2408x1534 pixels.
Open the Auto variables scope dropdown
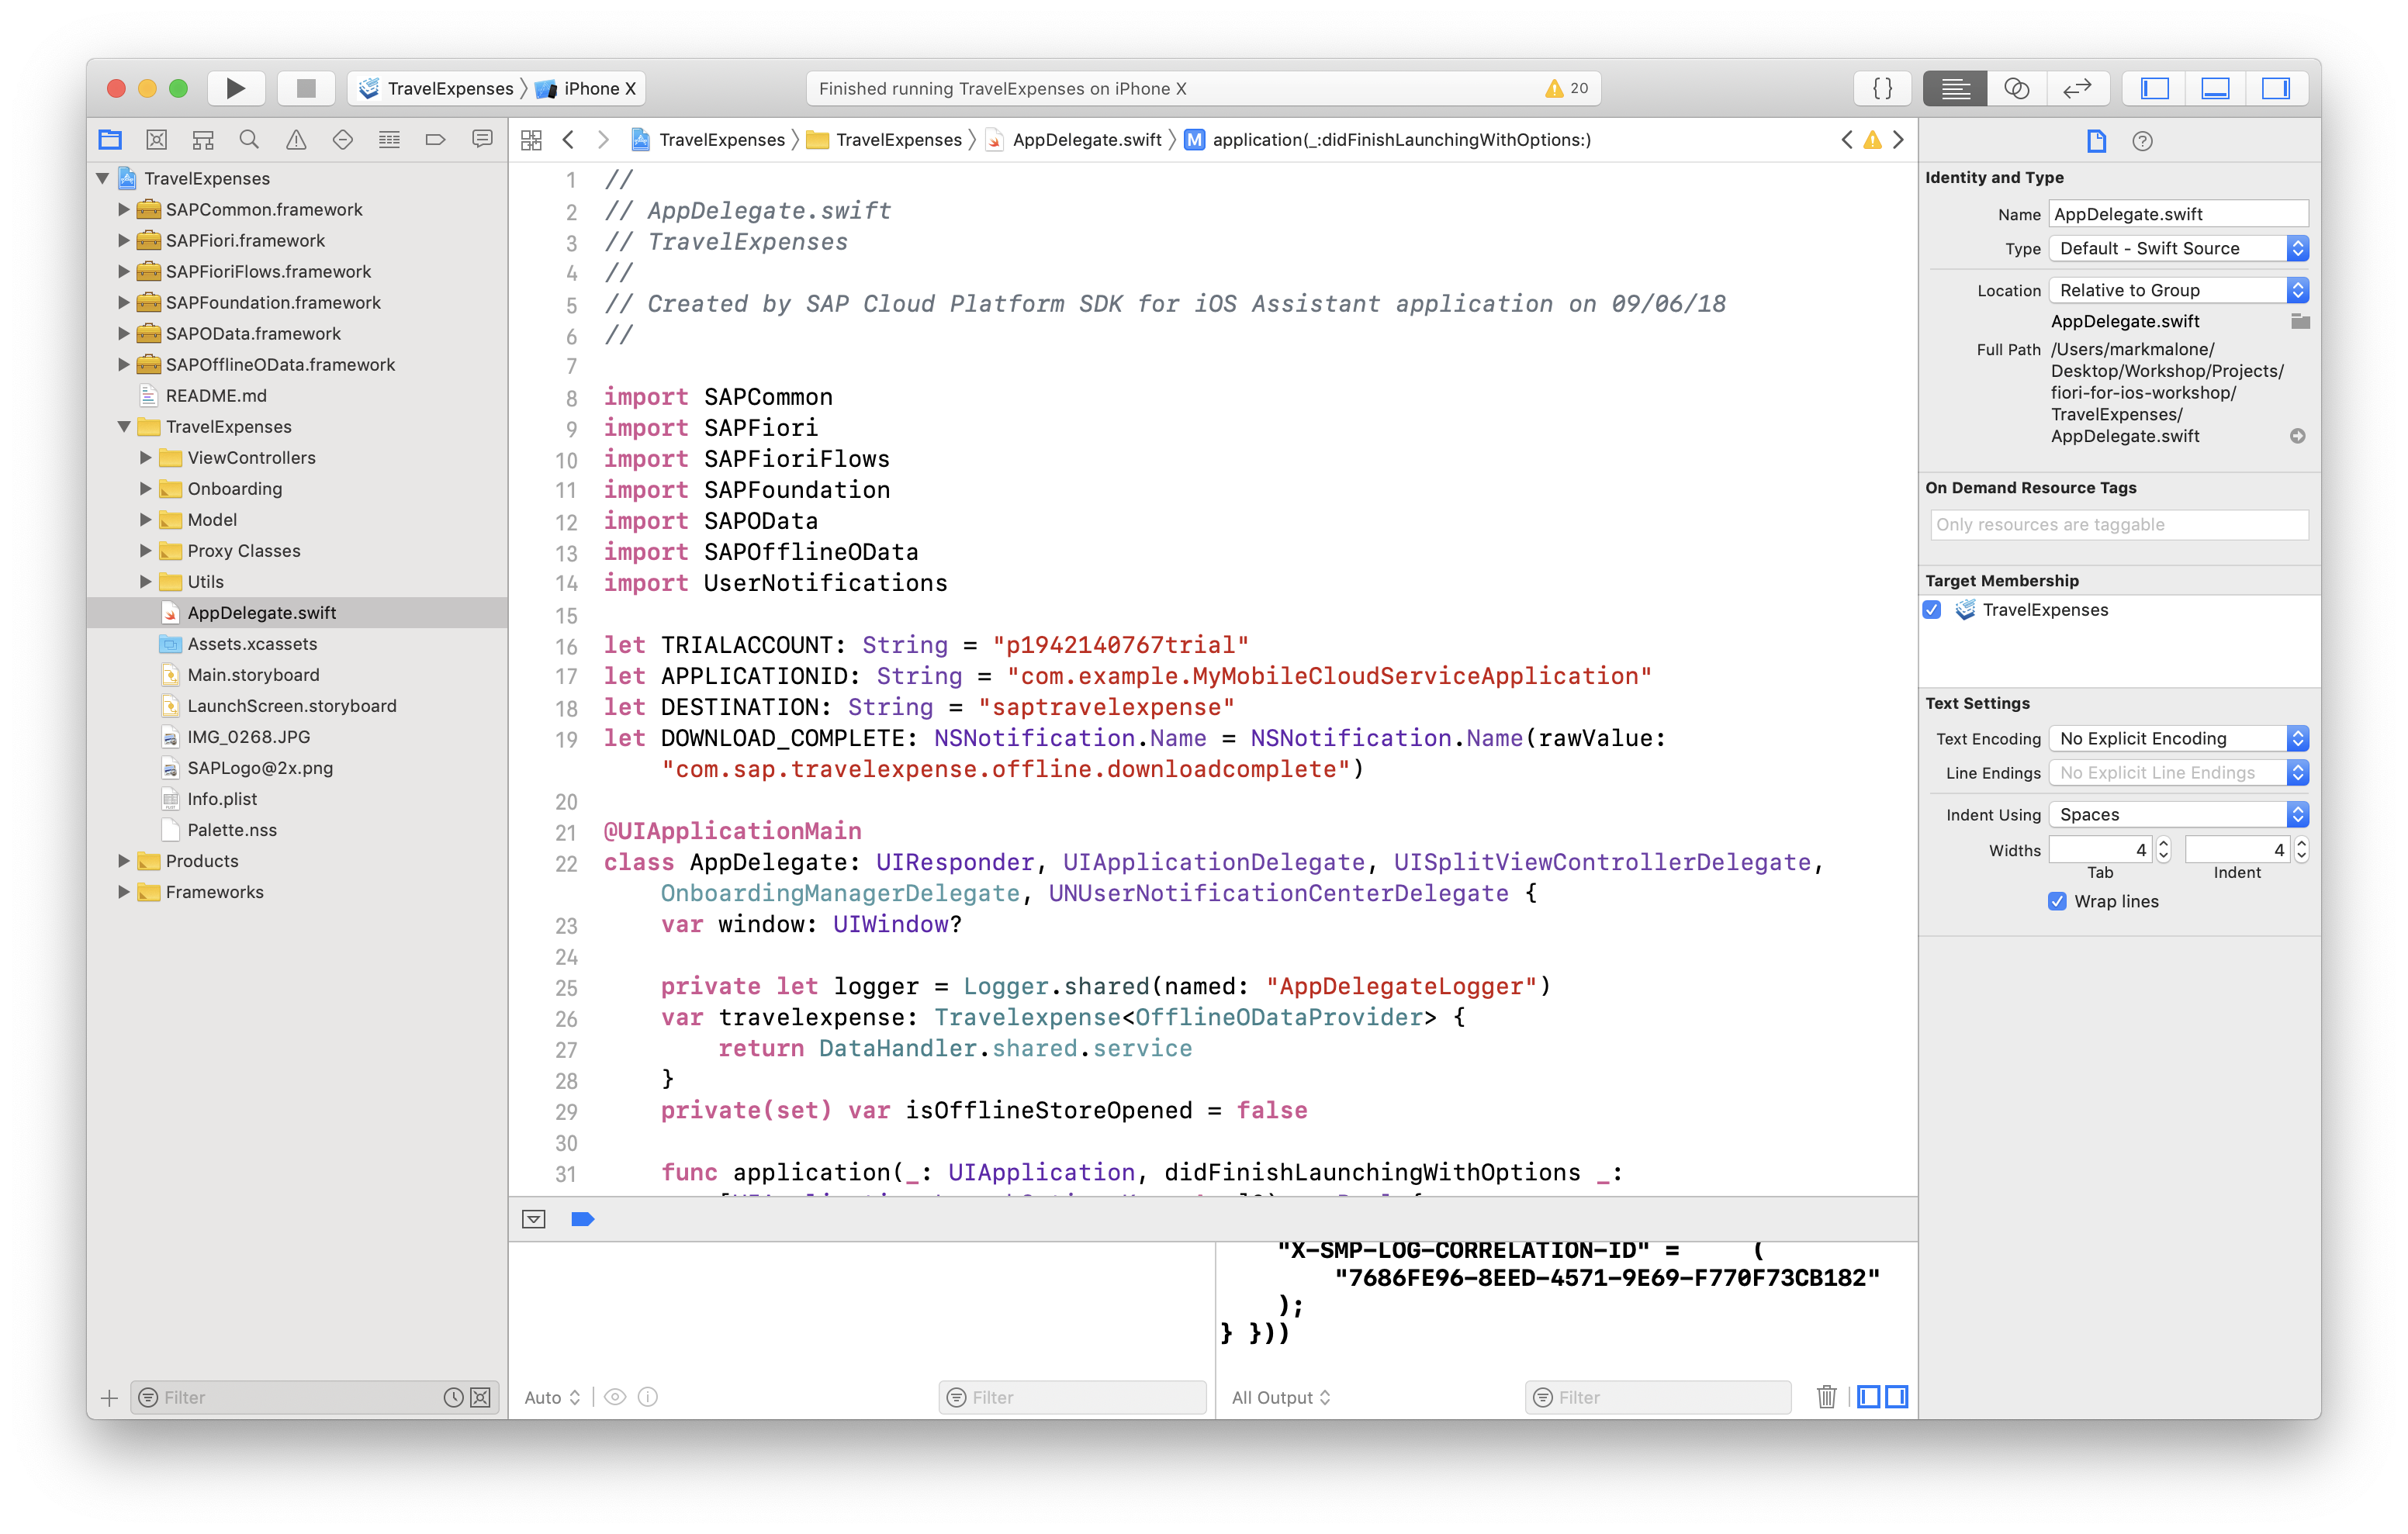552,1397
